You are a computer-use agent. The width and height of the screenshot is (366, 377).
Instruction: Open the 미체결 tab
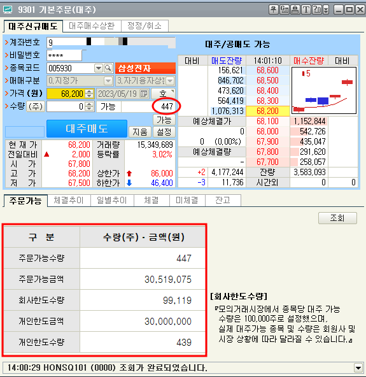pyautogui.click(x=187, y=200)
